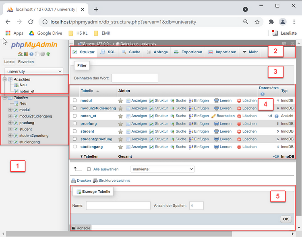Expand the student2pruefung tree node

10,135
